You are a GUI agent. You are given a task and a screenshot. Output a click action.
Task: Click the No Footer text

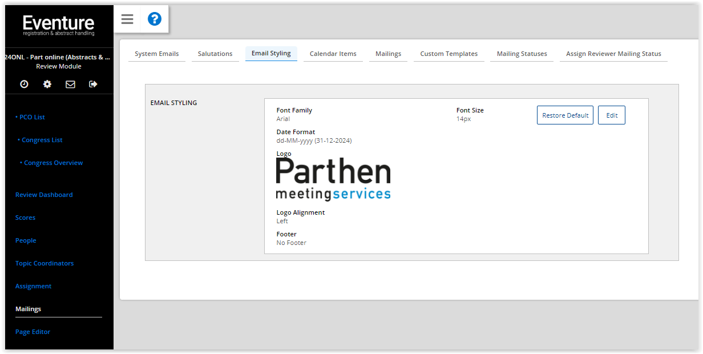coord(292,243)
